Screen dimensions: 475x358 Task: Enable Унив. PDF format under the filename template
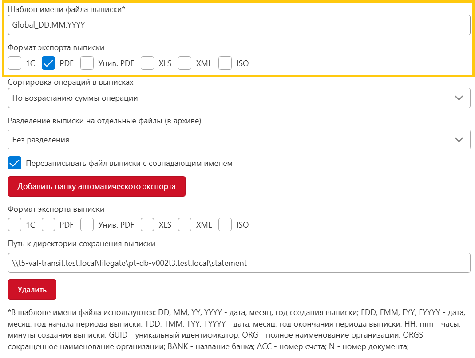pyautogui.click(x=87, y=63)
